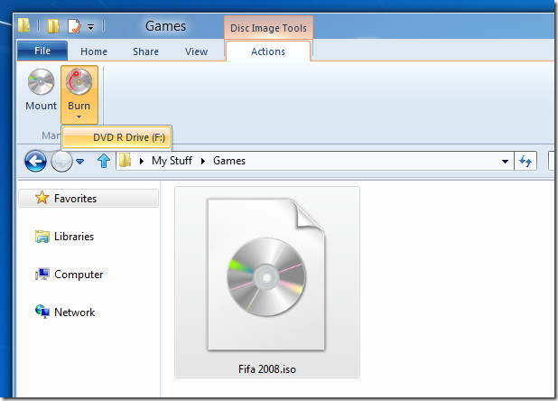Click the title bar folder system icon

pyautogui.click(x=24, y=25)
